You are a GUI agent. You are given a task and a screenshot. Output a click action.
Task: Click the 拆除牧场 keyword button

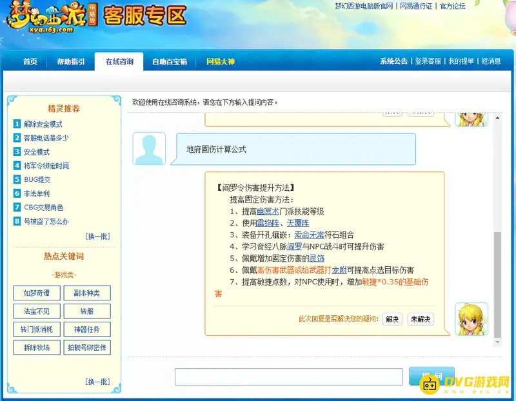coord(37,347)
